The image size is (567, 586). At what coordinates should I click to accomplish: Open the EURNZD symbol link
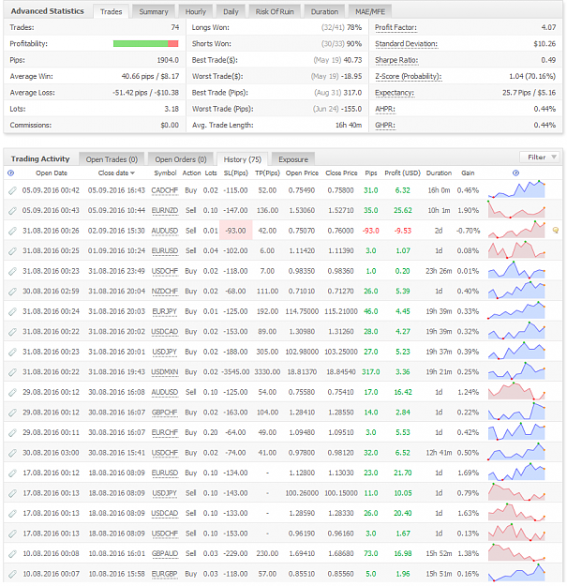[x=164, y=211]
